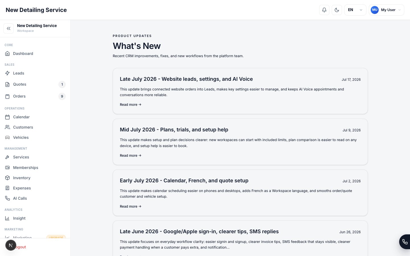
Task: Click the Vehicles car icon
Action: 7,137
